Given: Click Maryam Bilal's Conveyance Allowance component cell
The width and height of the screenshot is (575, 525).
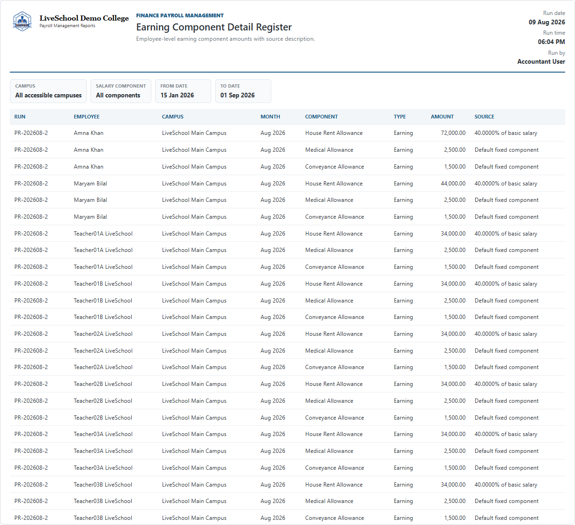Looking at the screenshot, I should click(x=335, y=217).
